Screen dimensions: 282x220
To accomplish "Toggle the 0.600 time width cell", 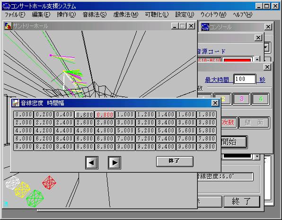I will pyautogui.click(x=85, y=114).
